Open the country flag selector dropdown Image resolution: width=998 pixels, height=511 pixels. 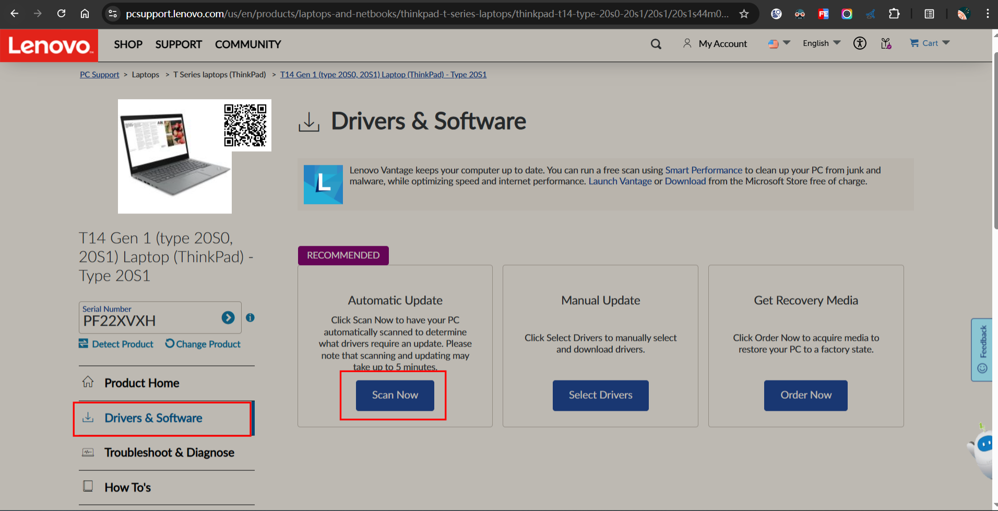(779, 43)
